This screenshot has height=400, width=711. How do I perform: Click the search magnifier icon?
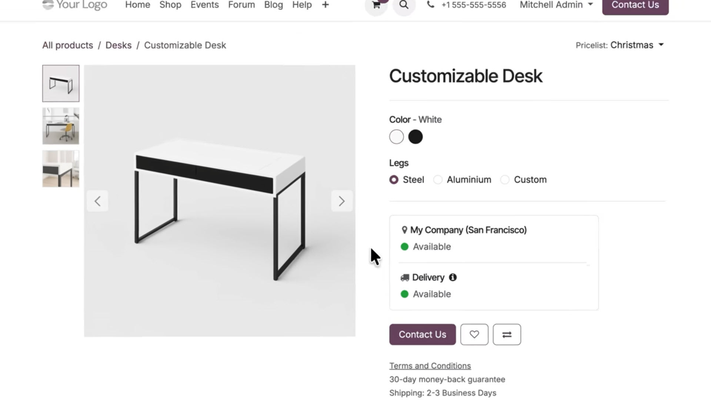[x=404, y=5]
